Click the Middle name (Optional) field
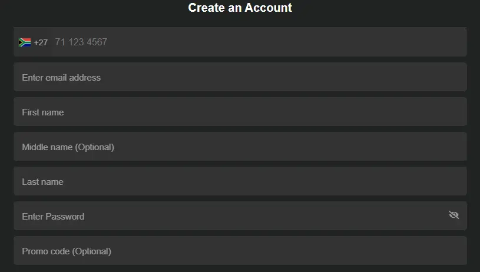The width and height of the screenshot is (480, 272). pos(240,147)
